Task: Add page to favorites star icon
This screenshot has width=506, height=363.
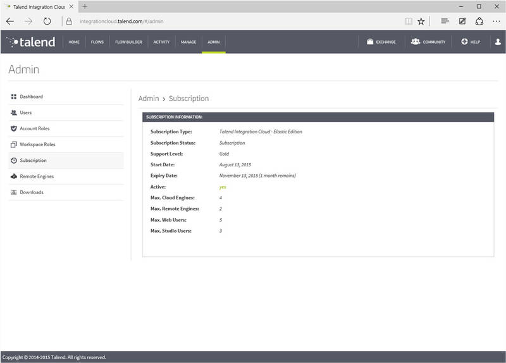Action: click(x=421, y=22)
